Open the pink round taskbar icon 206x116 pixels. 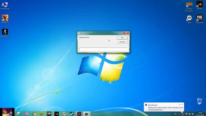click(26, 114)
